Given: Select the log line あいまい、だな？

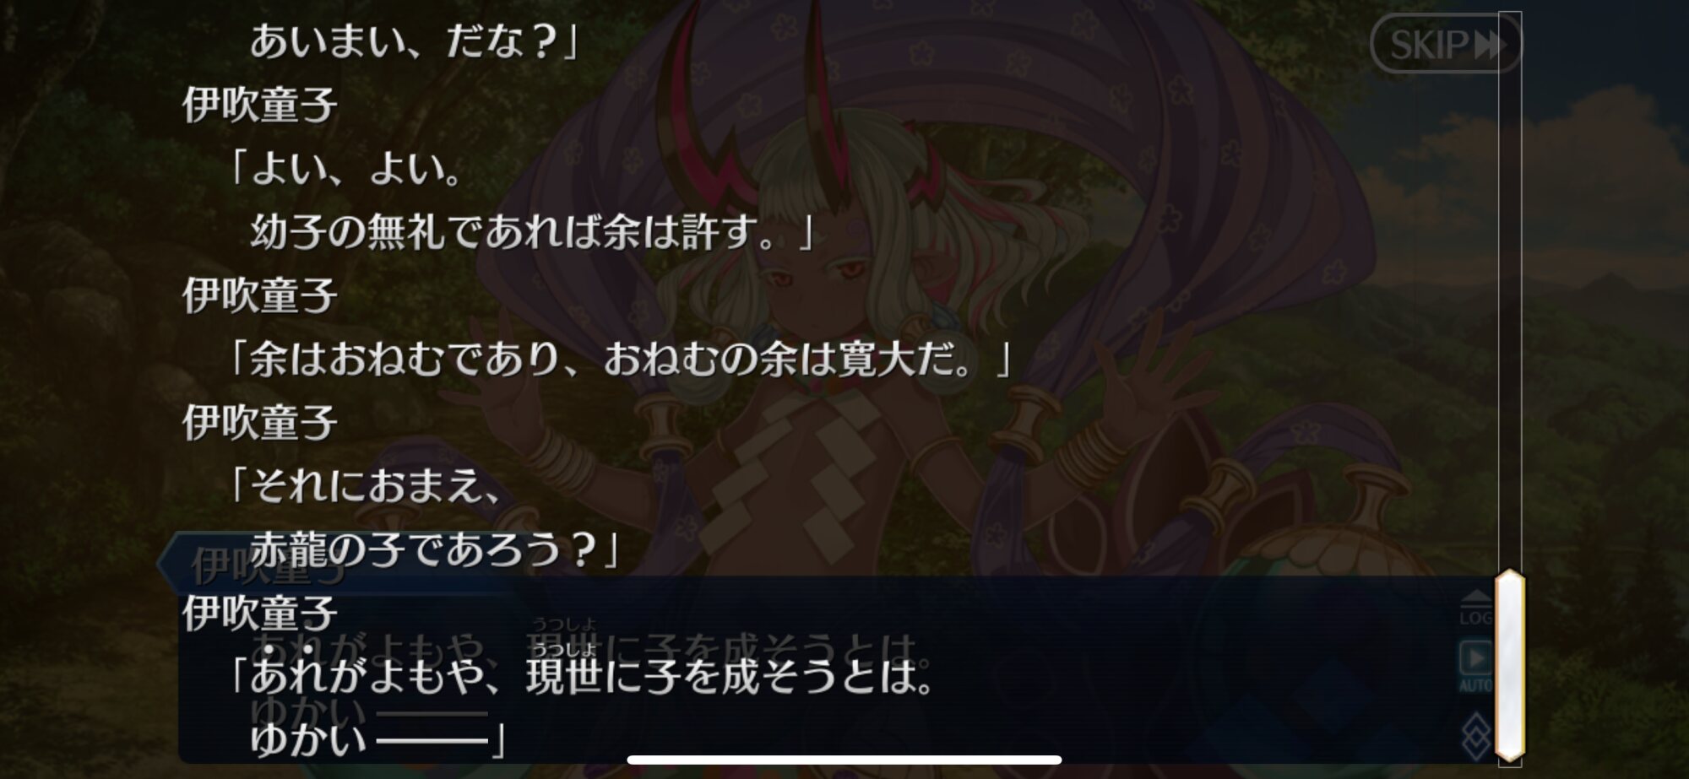Looking at the screenshot, I should tap(413, 41).
